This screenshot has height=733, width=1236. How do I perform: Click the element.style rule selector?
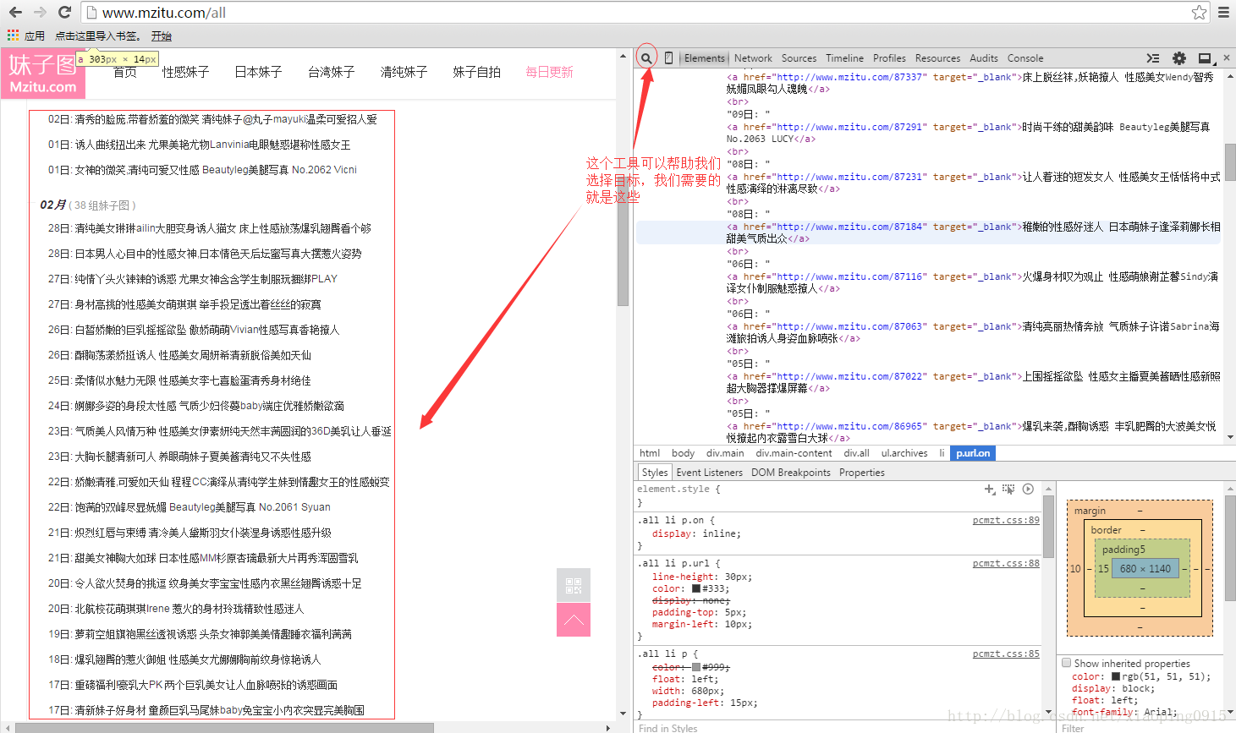(673, 489)
